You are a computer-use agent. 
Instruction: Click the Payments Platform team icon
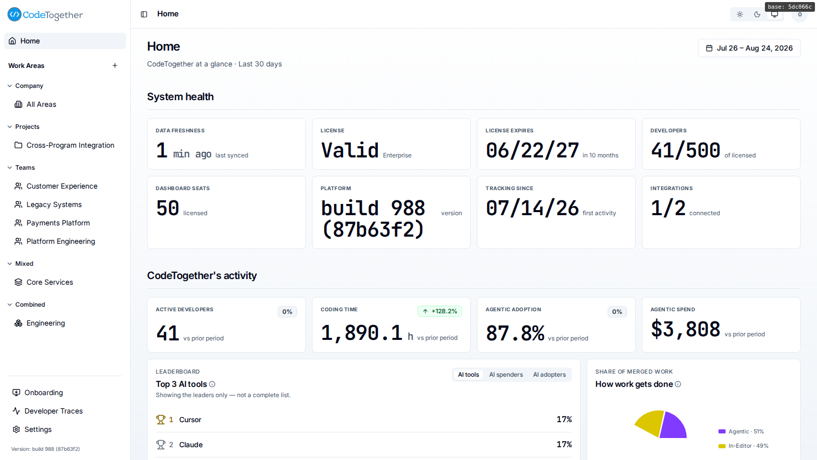[x=18, y=223]
